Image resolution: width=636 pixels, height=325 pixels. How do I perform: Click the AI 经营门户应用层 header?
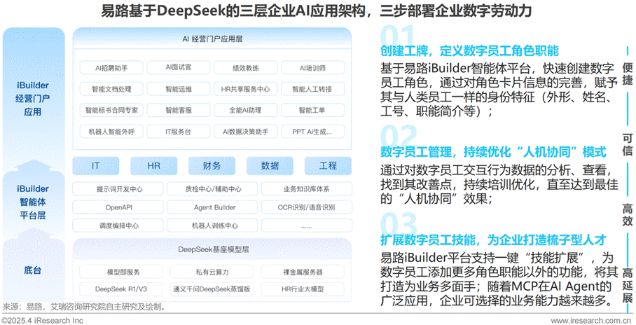(x=212, y=39)
